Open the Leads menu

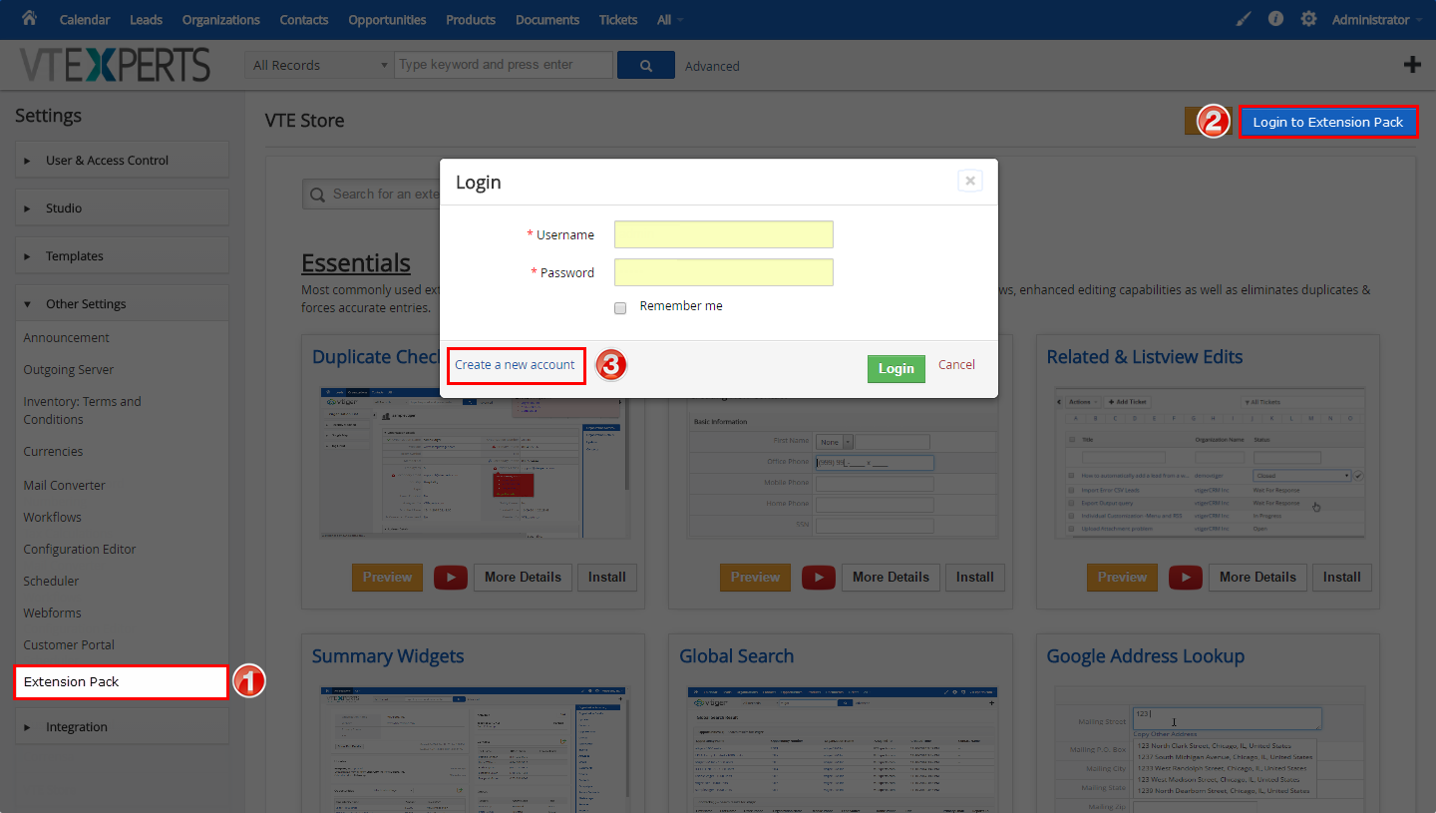pyautogui.click(x=146, y=19)
